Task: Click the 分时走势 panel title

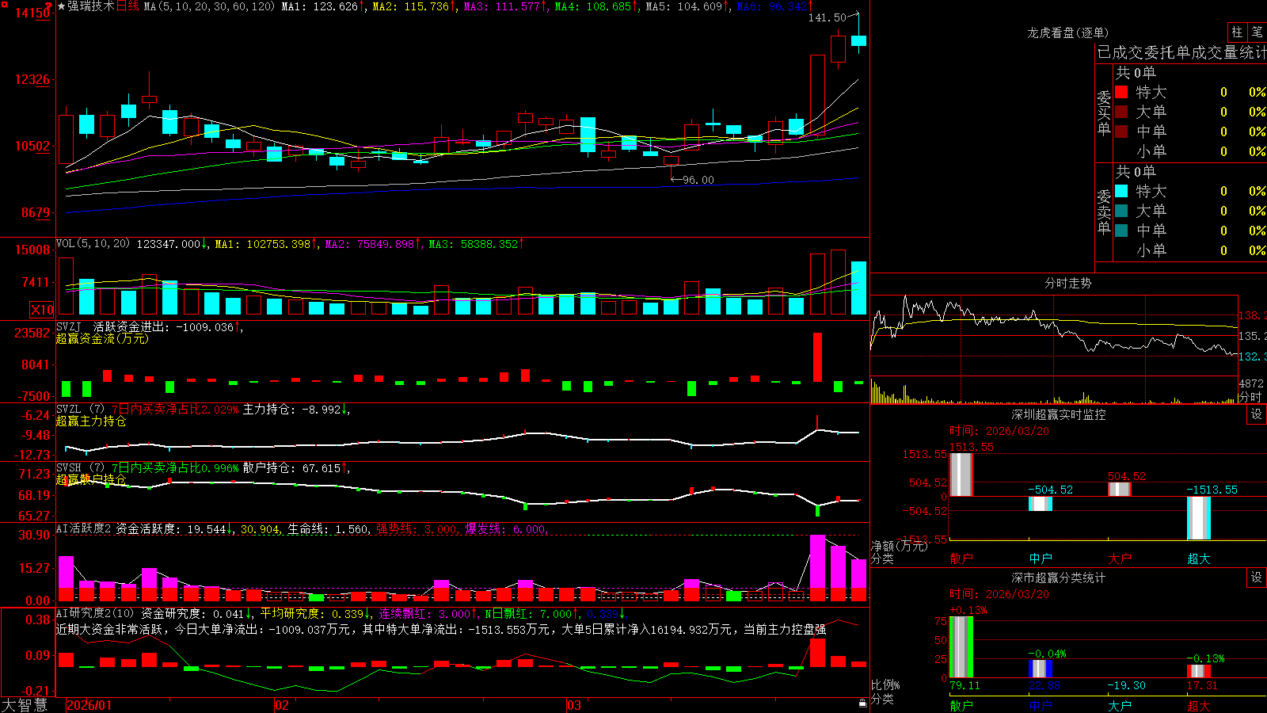Action: tap(1067, 283)
